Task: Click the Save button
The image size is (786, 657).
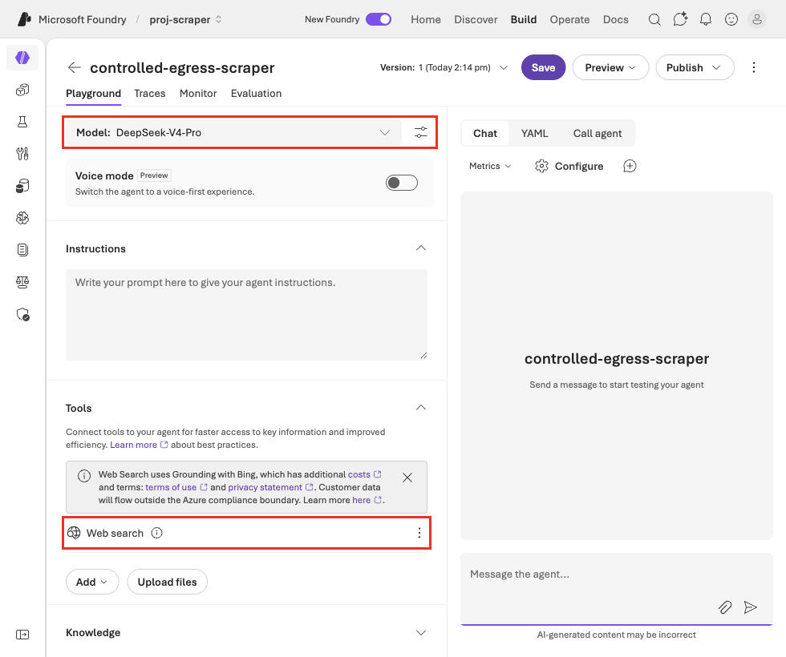Action: (544, 67)
